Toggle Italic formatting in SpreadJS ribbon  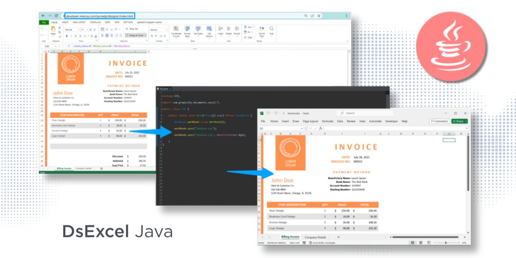coord(71,36)
